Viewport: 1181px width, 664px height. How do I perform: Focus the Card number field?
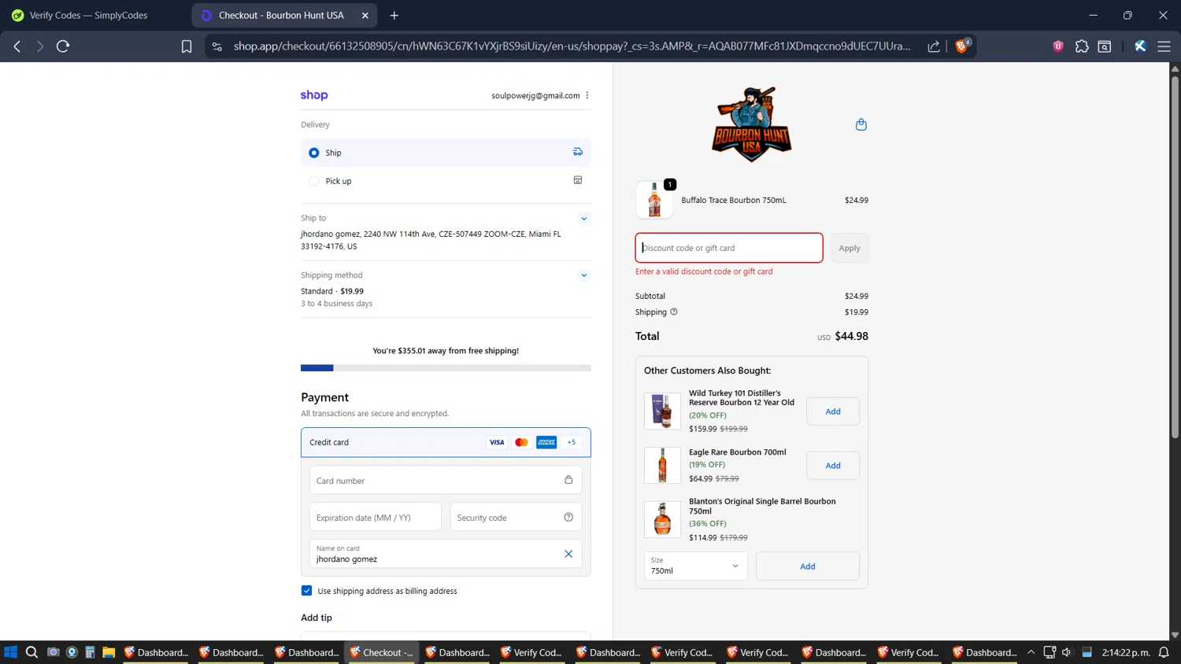[446, 480]
